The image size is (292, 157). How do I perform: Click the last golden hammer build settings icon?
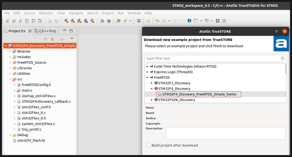click(x=92, y=21)
